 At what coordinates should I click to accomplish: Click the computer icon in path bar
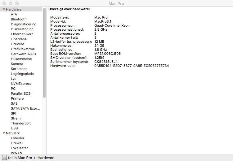(4, 158)
